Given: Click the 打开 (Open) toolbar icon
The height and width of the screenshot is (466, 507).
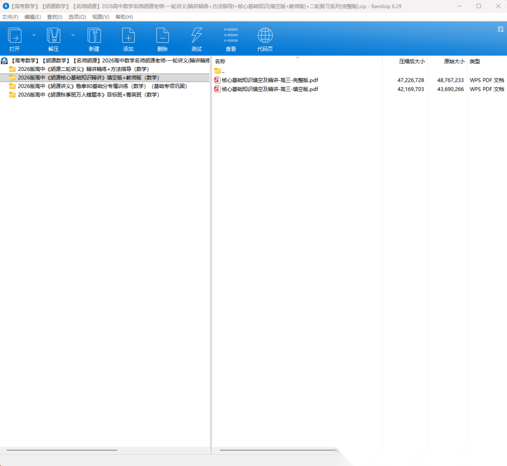Looking at the screenshot, I should pyautogui.click(x=15, y=36).
